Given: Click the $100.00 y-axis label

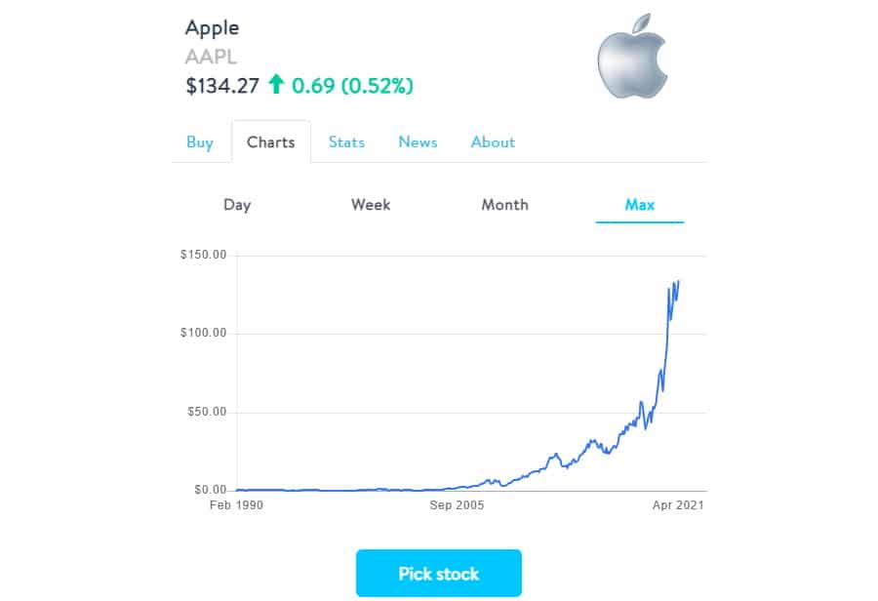Looking at the screenshot, I should 203,333.
